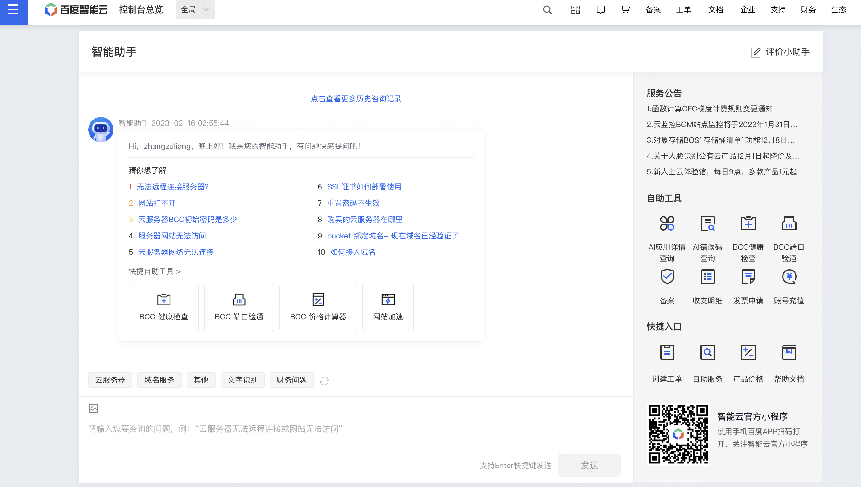Screen dimensions: 861x487
Task: Open notice 关于人脸识别公有云产品降价
Action: 723,156
